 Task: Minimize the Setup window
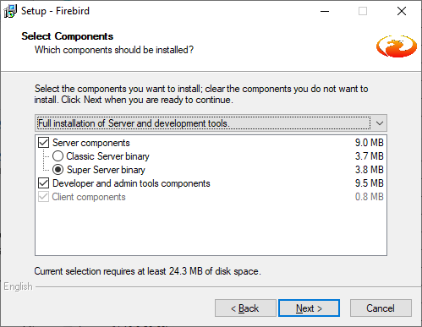325,11
